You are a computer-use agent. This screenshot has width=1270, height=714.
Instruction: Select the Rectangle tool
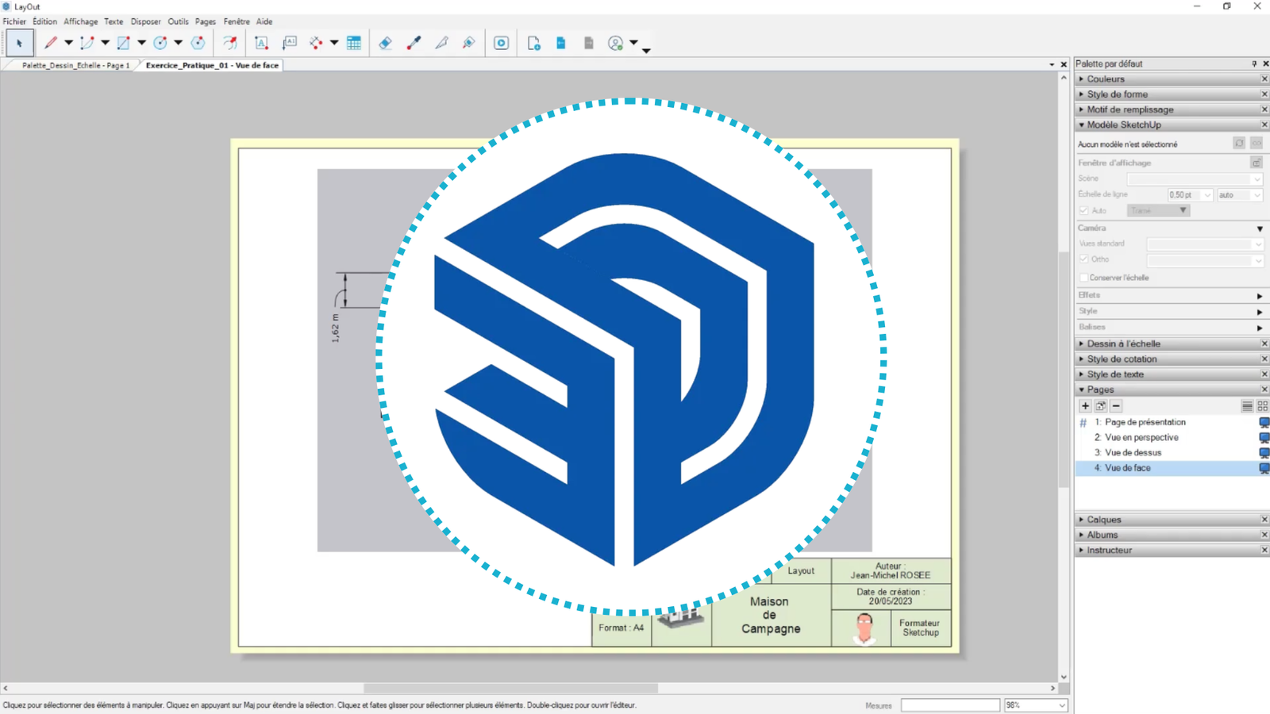pyautogui.click(x=124, y=43)
